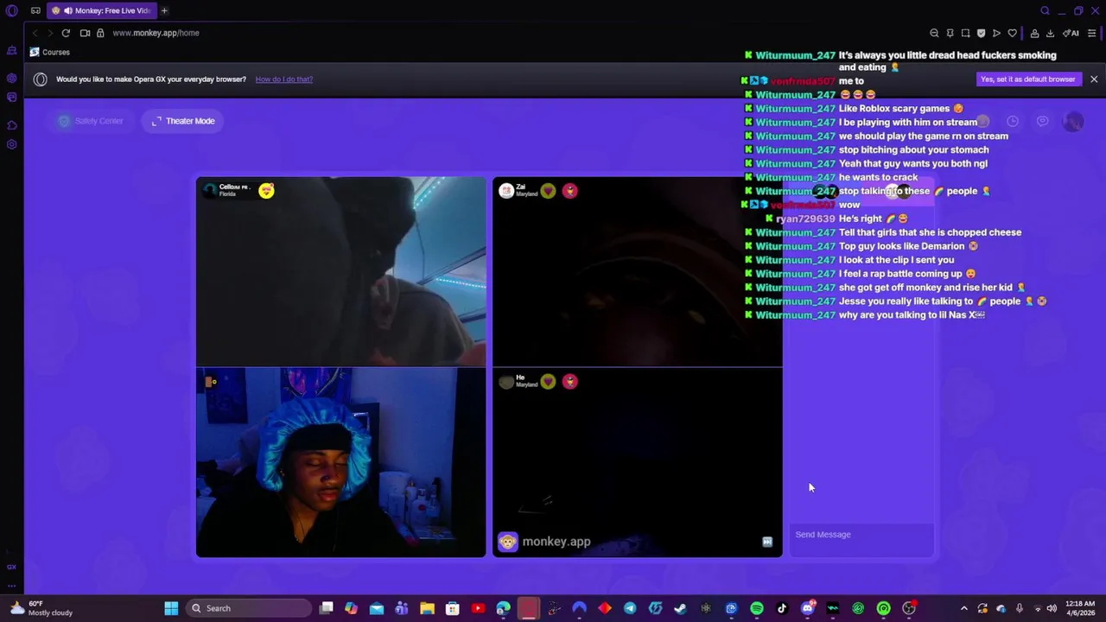
Task: Open the AI brush tool in toolbar
Action: [x=1071, y=33]
